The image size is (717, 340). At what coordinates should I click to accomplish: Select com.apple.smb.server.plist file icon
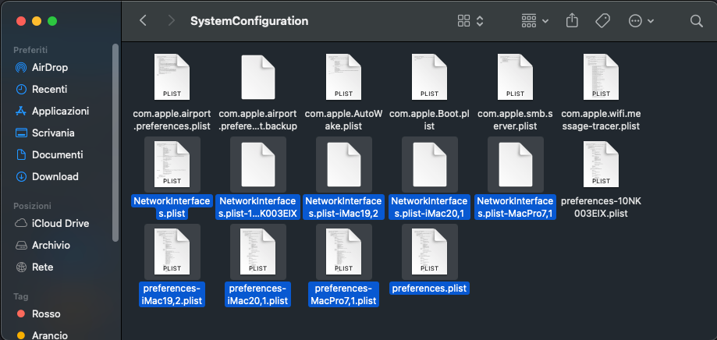(x=516, y=76)
